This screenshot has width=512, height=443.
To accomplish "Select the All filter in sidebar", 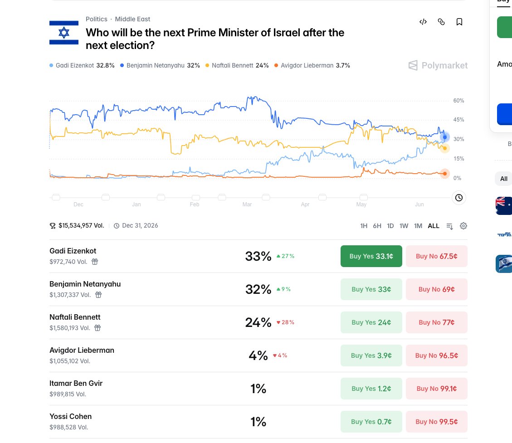I will [x=504, y=179].
